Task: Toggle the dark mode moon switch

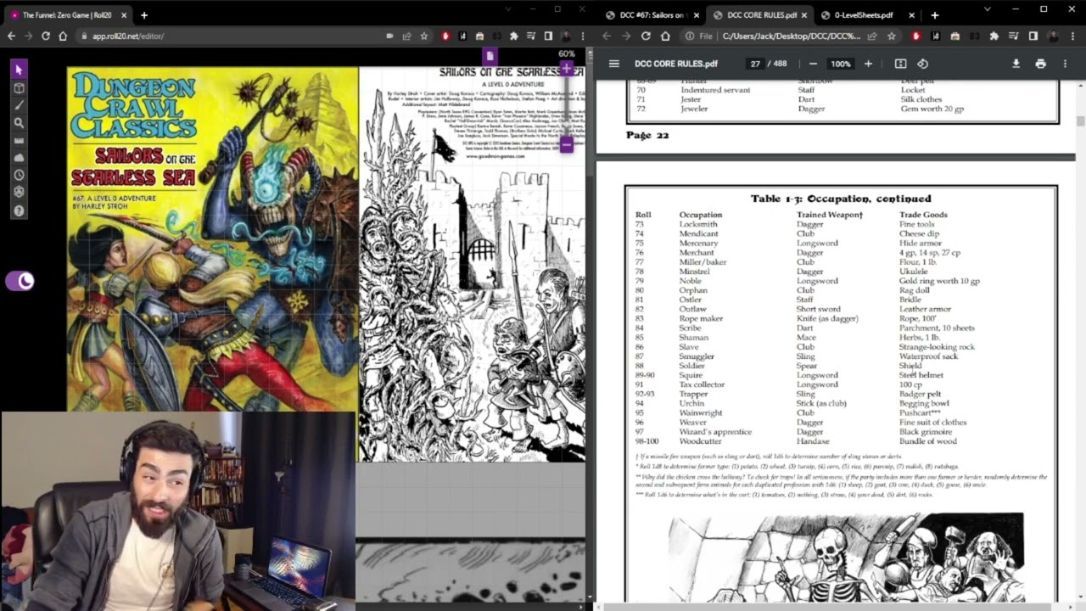Action: pos(20,281)
